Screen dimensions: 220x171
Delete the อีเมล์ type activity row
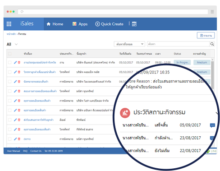(x=19, y=120)
